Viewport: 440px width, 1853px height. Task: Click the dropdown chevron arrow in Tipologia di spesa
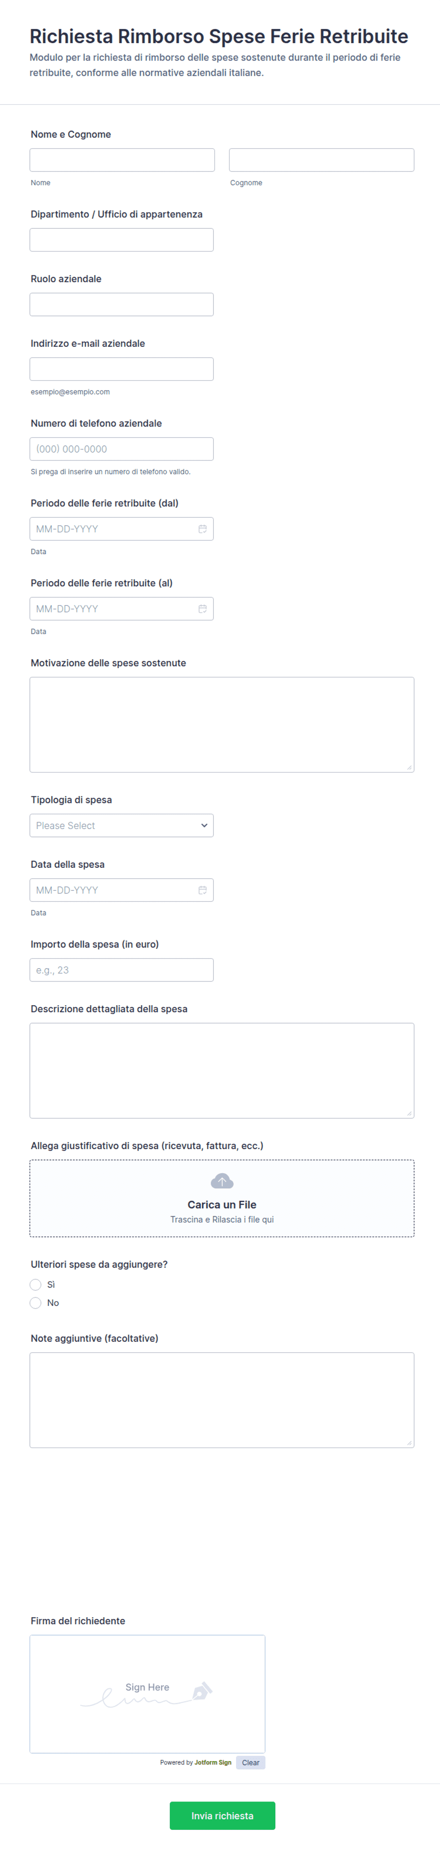pos(204,825)
